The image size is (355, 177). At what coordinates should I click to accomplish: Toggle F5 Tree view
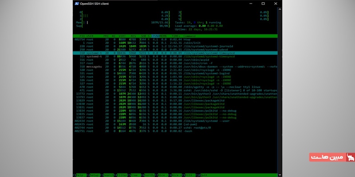coord(134,175)
